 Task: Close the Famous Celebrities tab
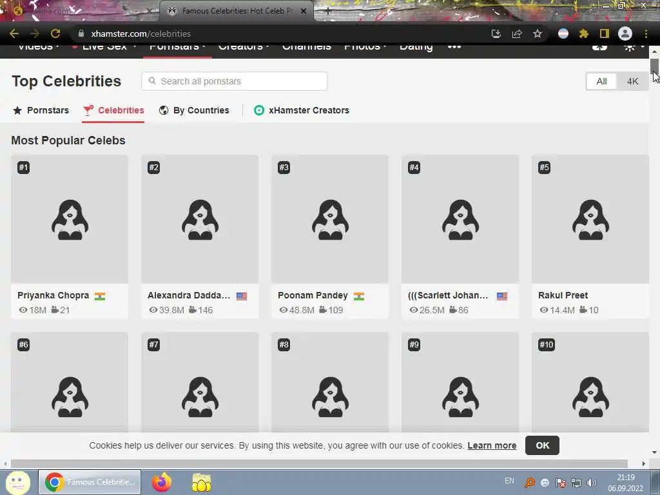point(304,11)
